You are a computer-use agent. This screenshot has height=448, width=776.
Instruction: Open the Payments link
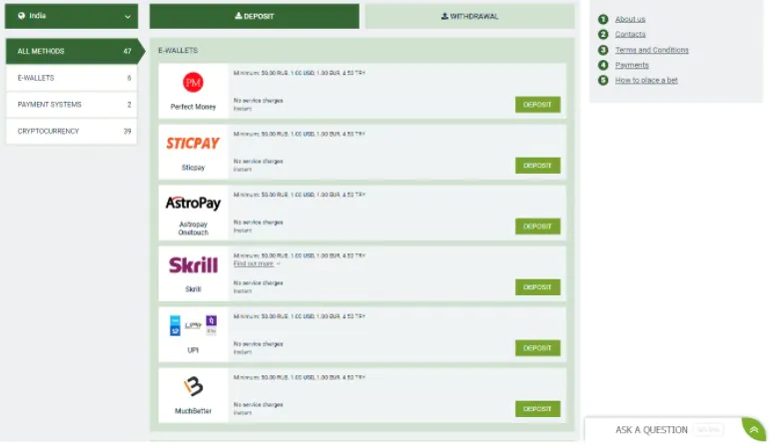point(631,65)
